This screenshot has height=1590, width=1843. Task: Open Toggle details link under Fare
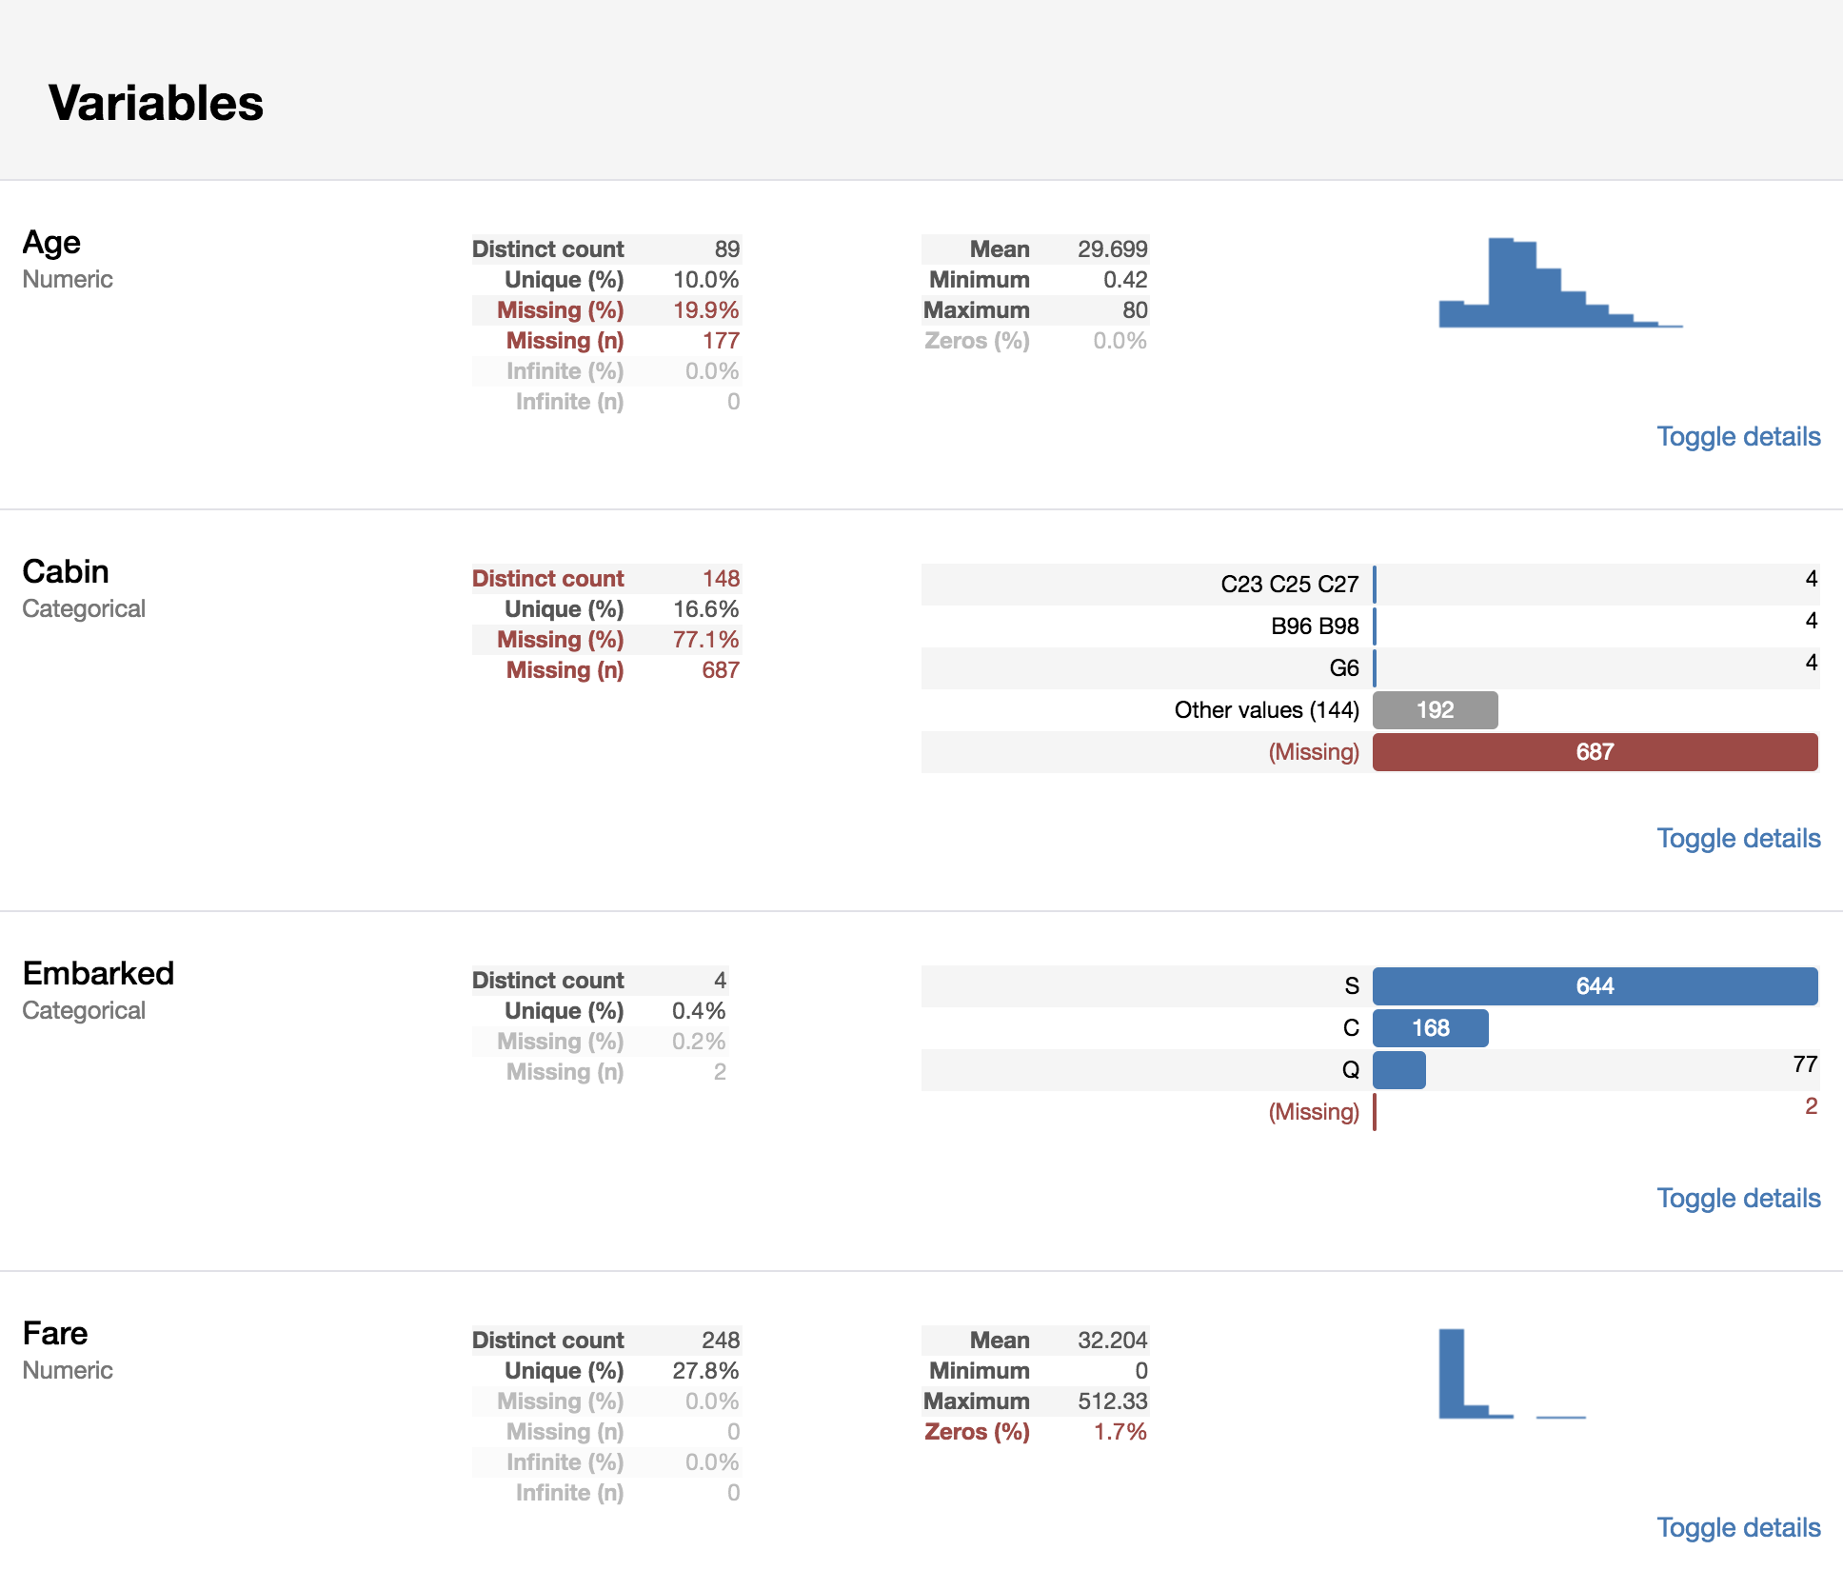pos(1737,1528)
